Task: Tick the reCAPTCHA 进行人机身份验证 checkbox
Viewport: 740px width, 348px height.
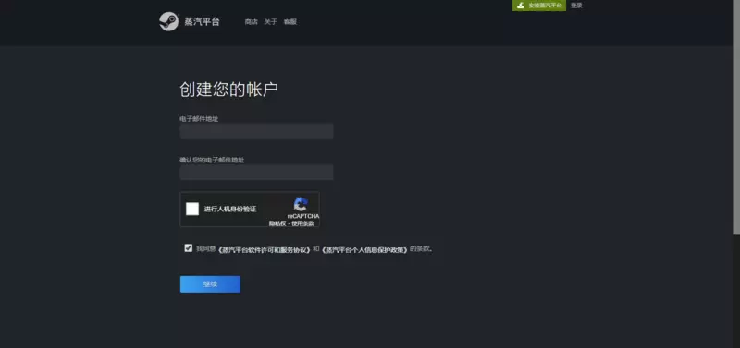Action: [x=192, y=209]
